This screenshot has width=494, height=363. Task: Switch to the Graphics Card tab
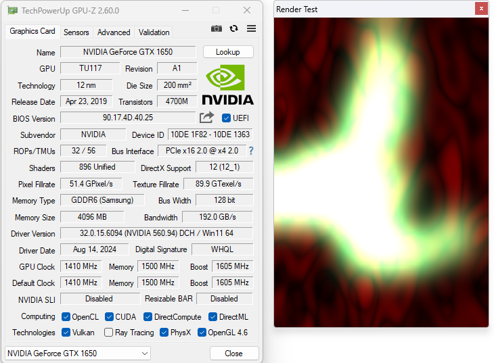pyautogui.click(x=32, y=31)
